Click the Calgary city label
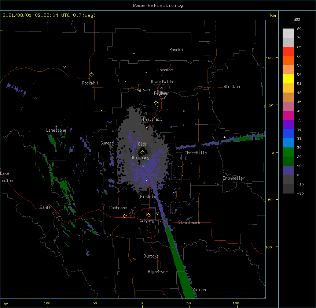Viewport: 316px width, 308px height. tap(146, 221)
